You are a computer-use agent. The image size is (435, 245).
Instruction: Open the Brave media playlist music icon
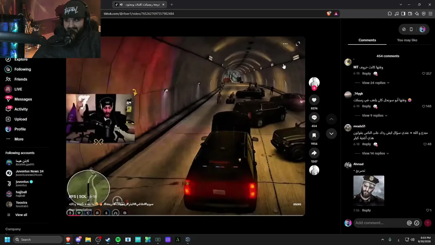397,14
